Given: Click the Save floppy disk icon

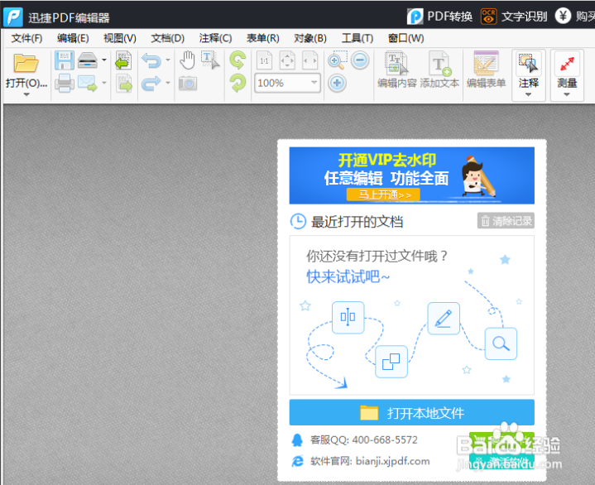Looking at the screenshot, I should click(x=64, y=60).
